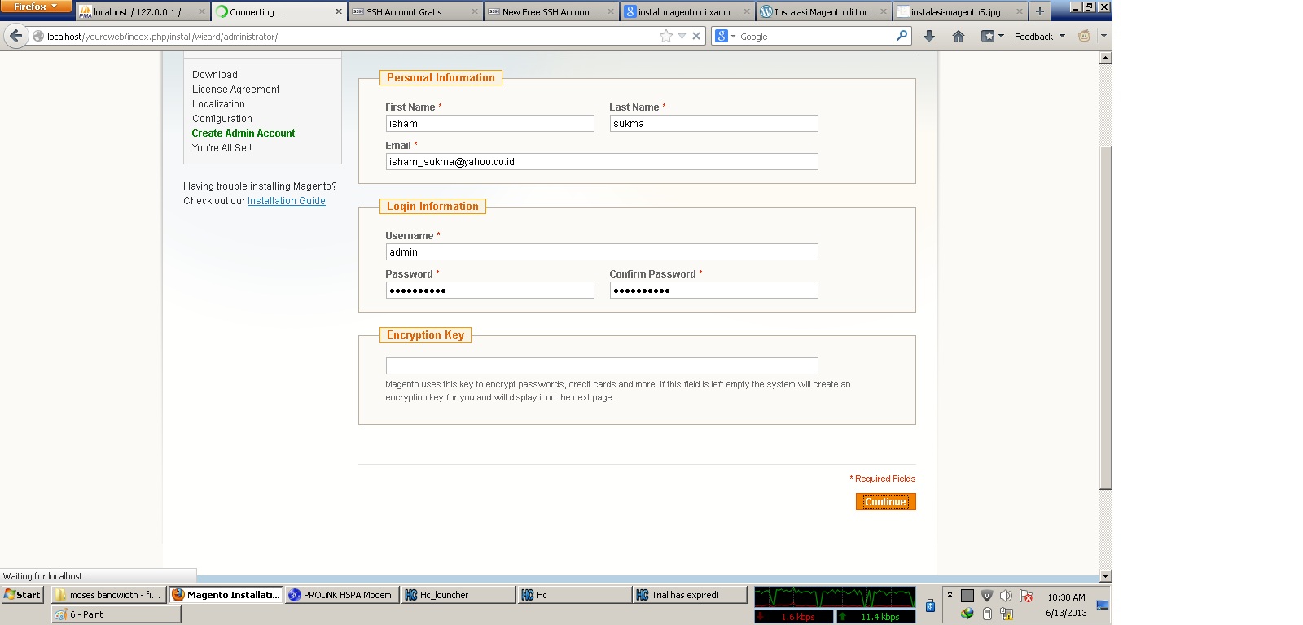
Task: Close the Connecting tab
Action: [x=339, y=12]
